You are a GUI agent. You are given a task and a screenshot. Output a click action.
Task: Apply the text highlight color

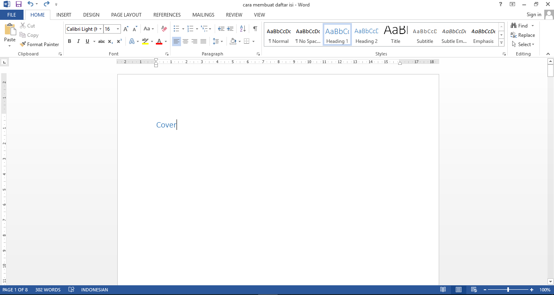click(x=145, y=41)
